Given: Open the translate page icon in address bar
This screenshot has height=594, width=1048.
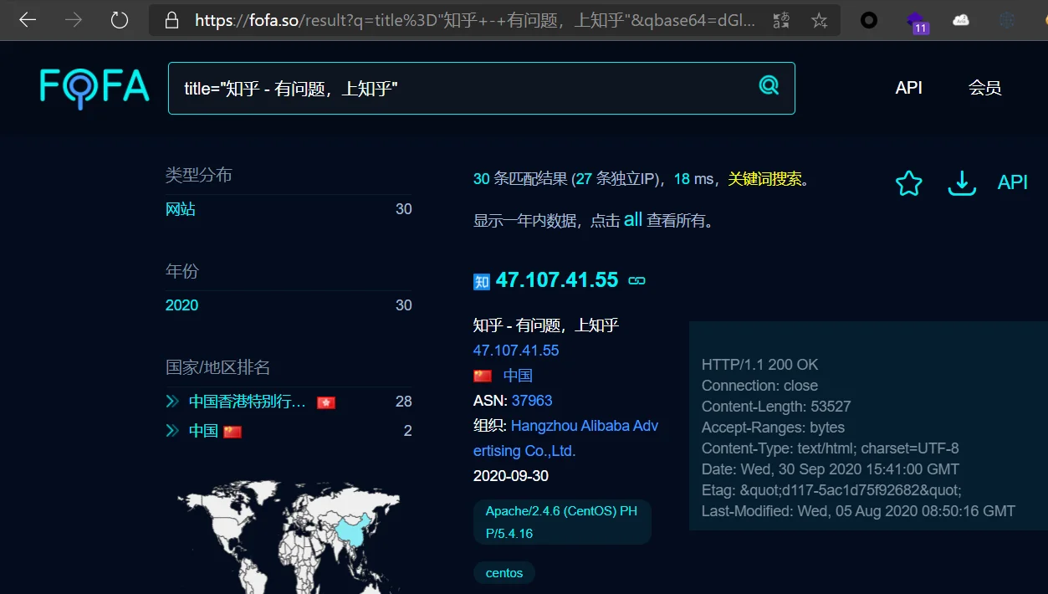Looking at the screenshot, I should (781, 20).
